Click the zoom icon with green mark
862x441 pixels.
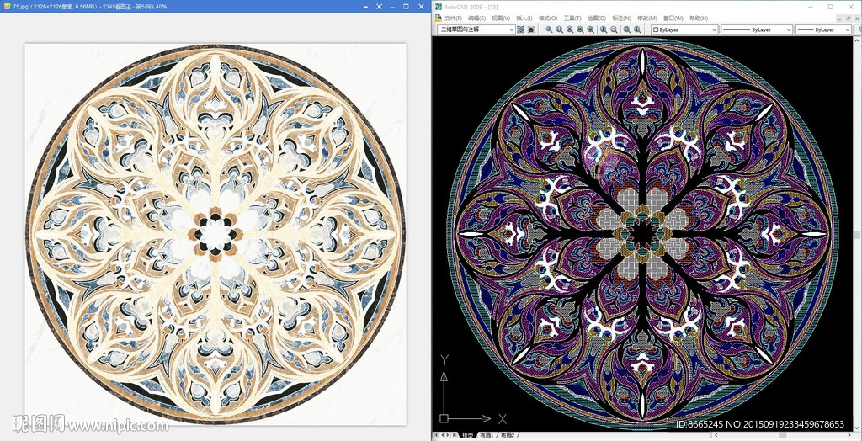(x=590, y=29)
